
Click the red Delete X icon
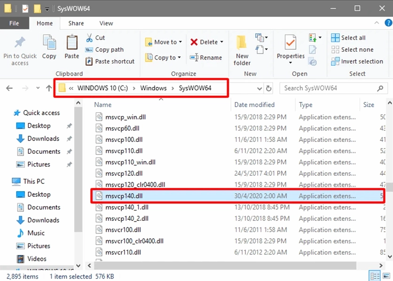point(194,42)
